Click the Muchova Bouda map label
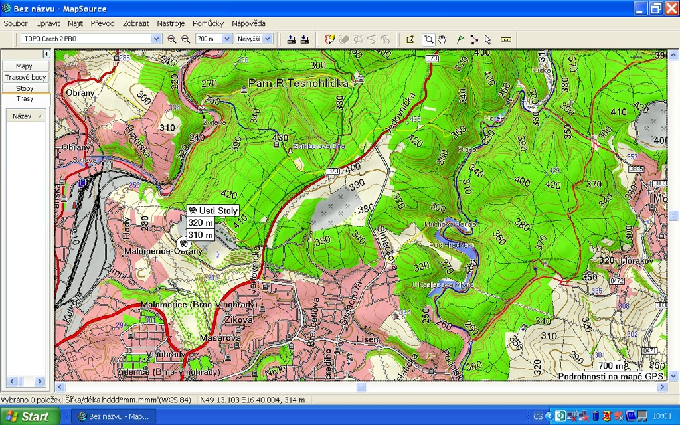This screenshot has height=425, width=680. (x=451, y=224)
